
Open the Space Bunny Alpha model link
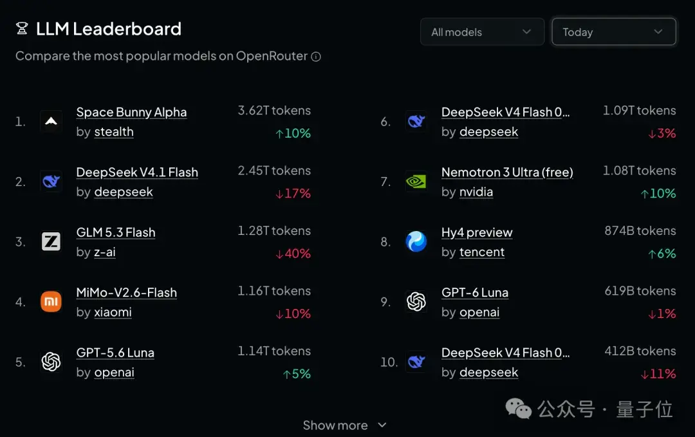tap(131, 112)
